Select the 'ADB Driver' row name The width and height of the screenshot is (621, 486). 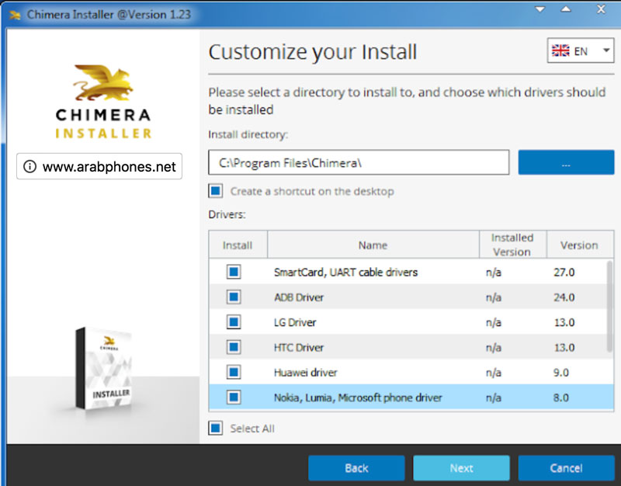click(299, 297)
